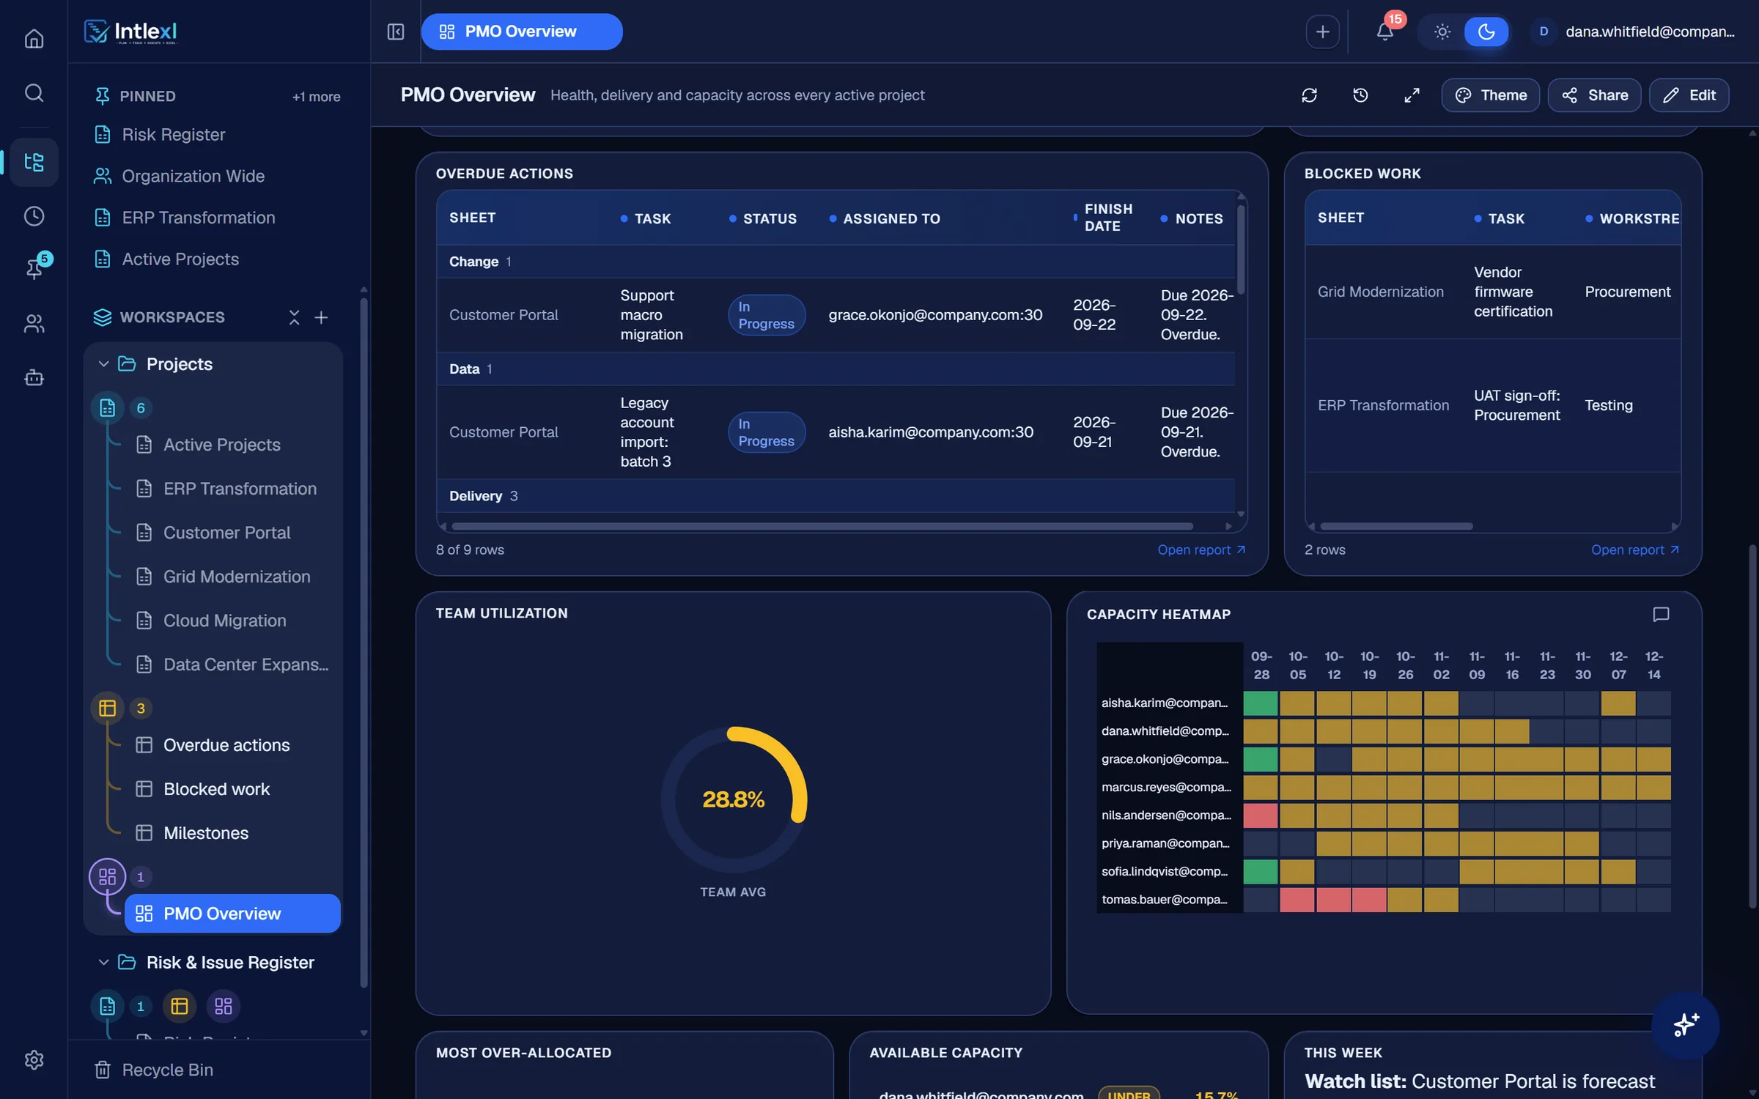Click the plus button to add new

point(1322,32)
